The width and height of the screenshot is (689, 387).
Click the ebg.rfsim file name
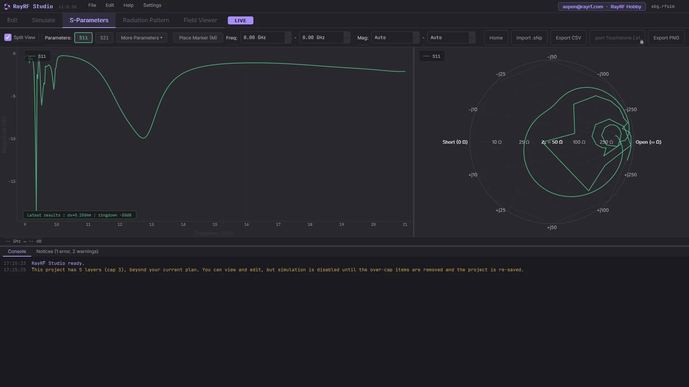[663, 6]
